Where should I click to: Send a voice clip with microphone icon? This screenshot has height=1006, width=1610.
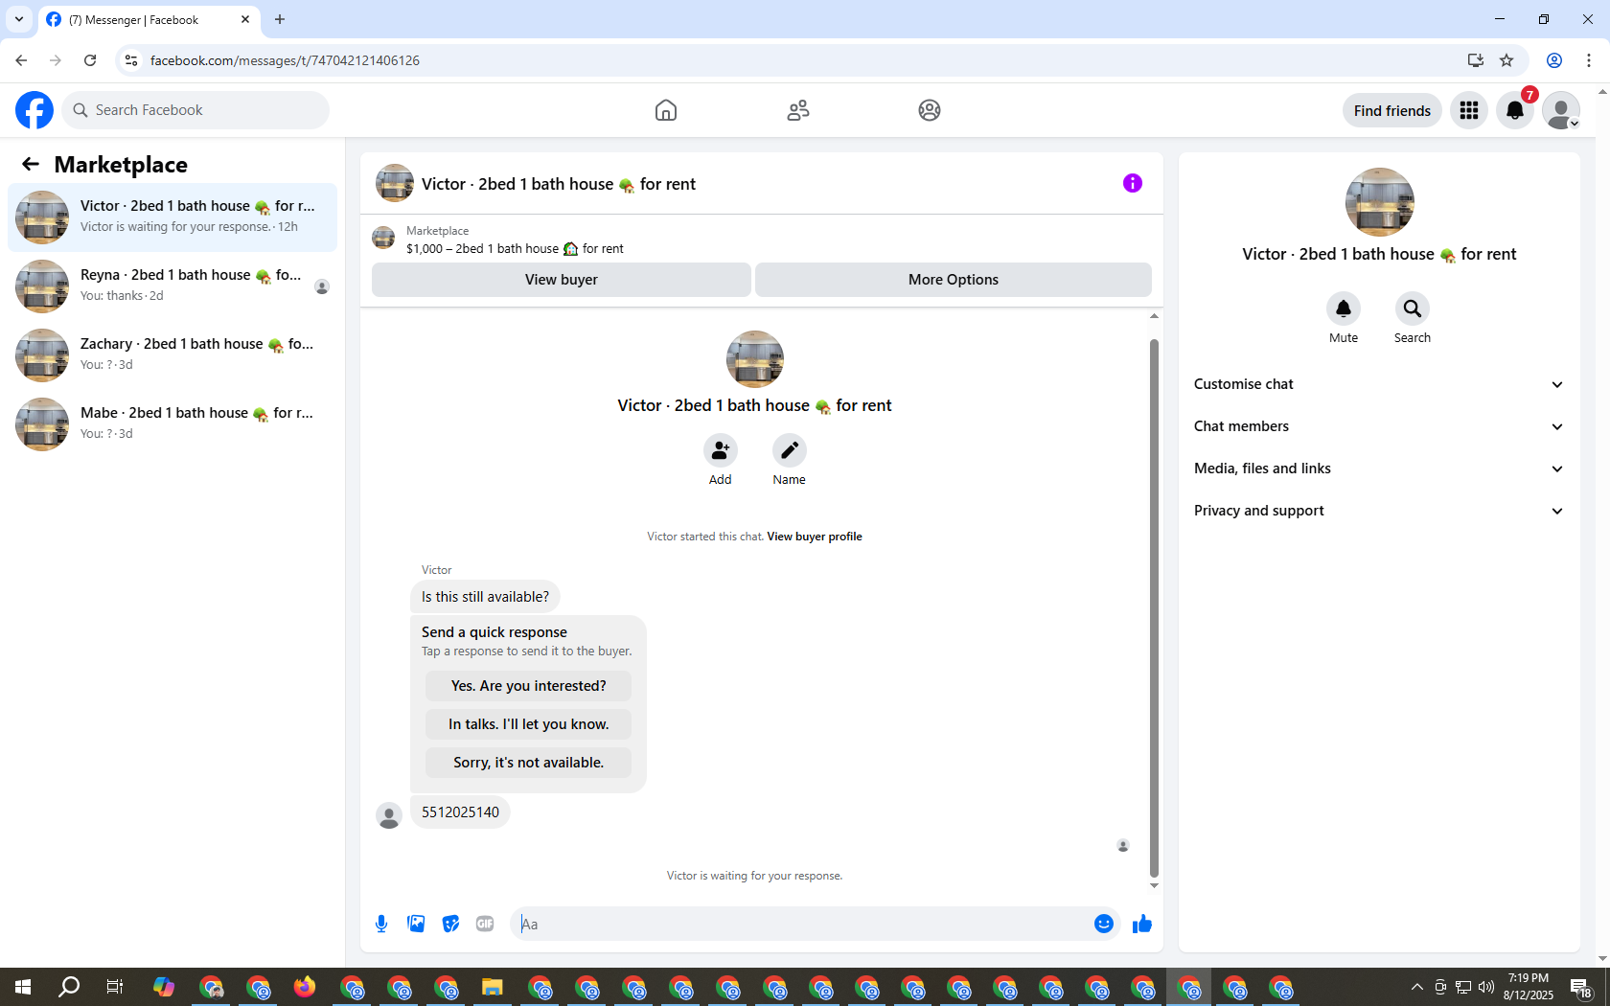381,924
